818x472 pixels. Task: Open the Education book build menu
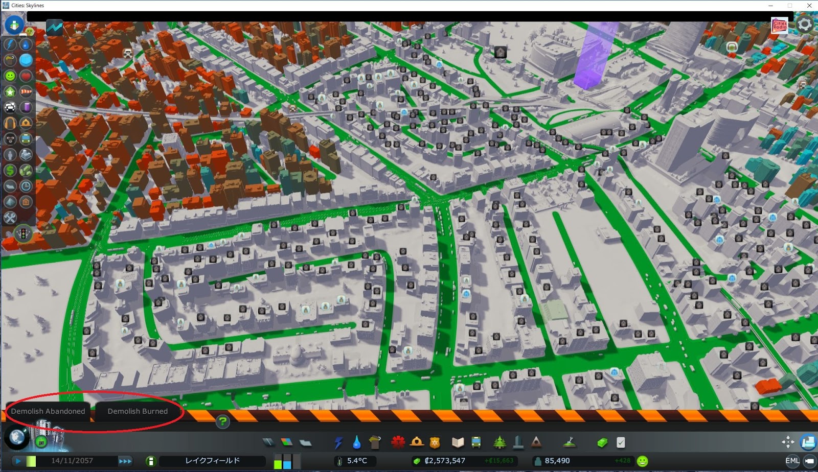coord(458,442)
